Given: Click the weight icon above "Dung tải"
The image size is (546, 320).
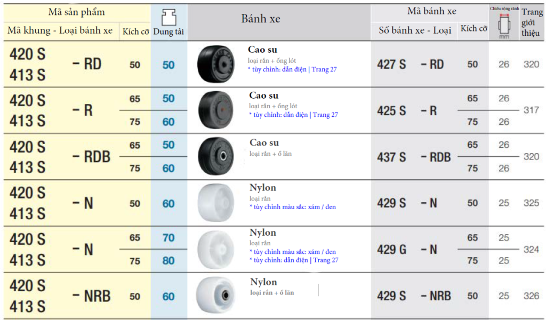Looking at the screenshot, I should [168, 17].
